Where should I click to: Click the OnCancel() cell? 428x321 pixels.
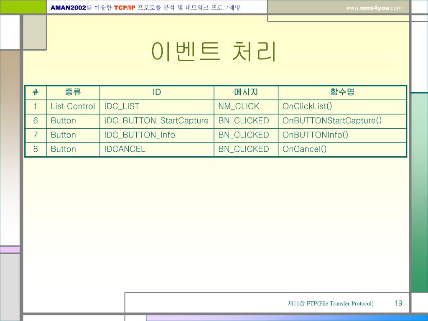tap(342, 149)
